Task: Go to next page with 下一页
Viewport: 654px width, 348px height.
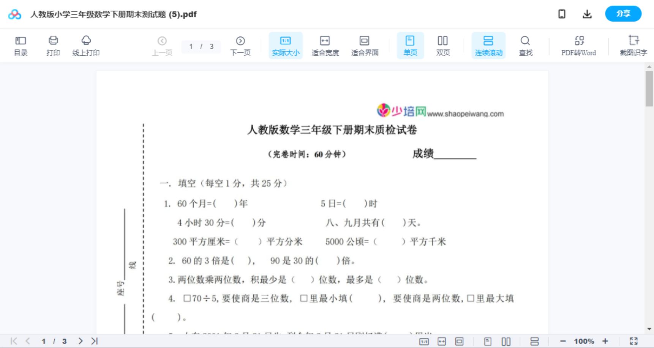Action: [240, 45]
